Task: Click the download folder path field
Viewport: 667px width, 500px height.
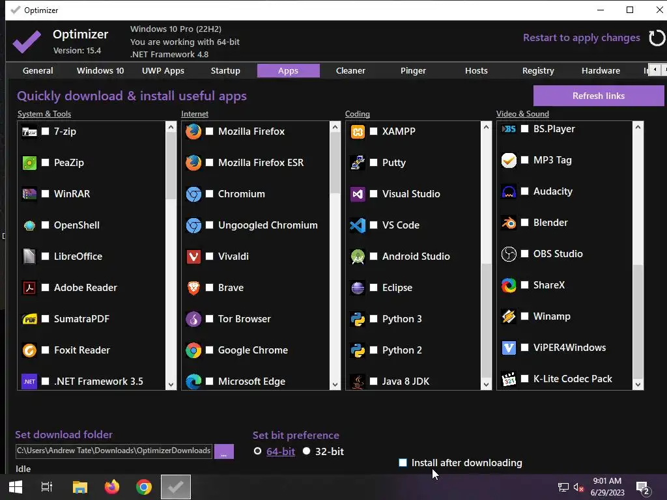Action: [x=113, y=451]
